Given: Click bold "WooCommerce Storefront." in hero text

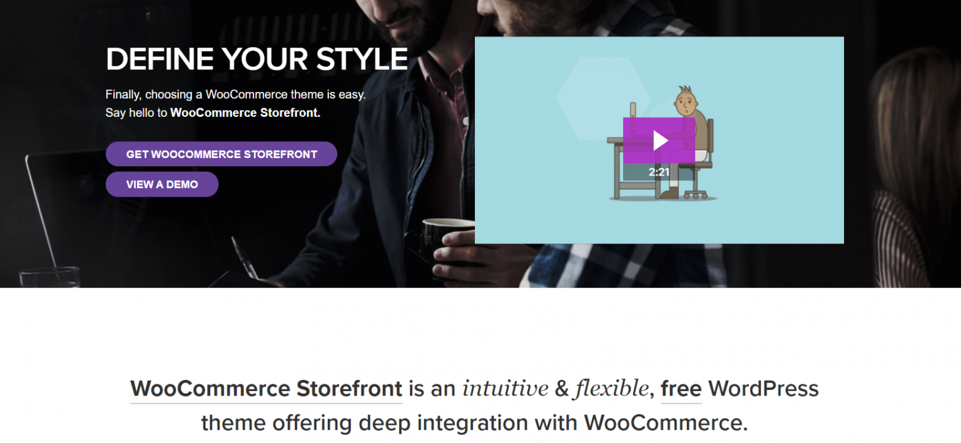Looking at the screenshot, I should [245, 113].
